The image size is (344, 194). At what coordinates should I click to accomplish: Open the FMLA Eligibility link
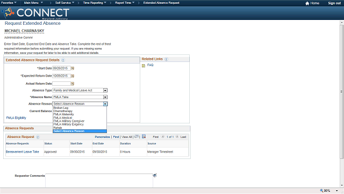point(16,118)
